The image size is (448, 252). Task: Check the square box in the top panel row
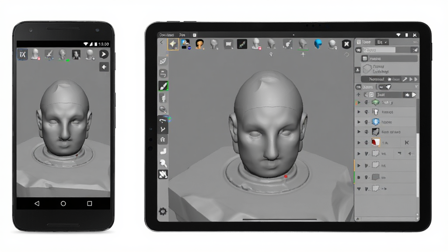(365, 59)
